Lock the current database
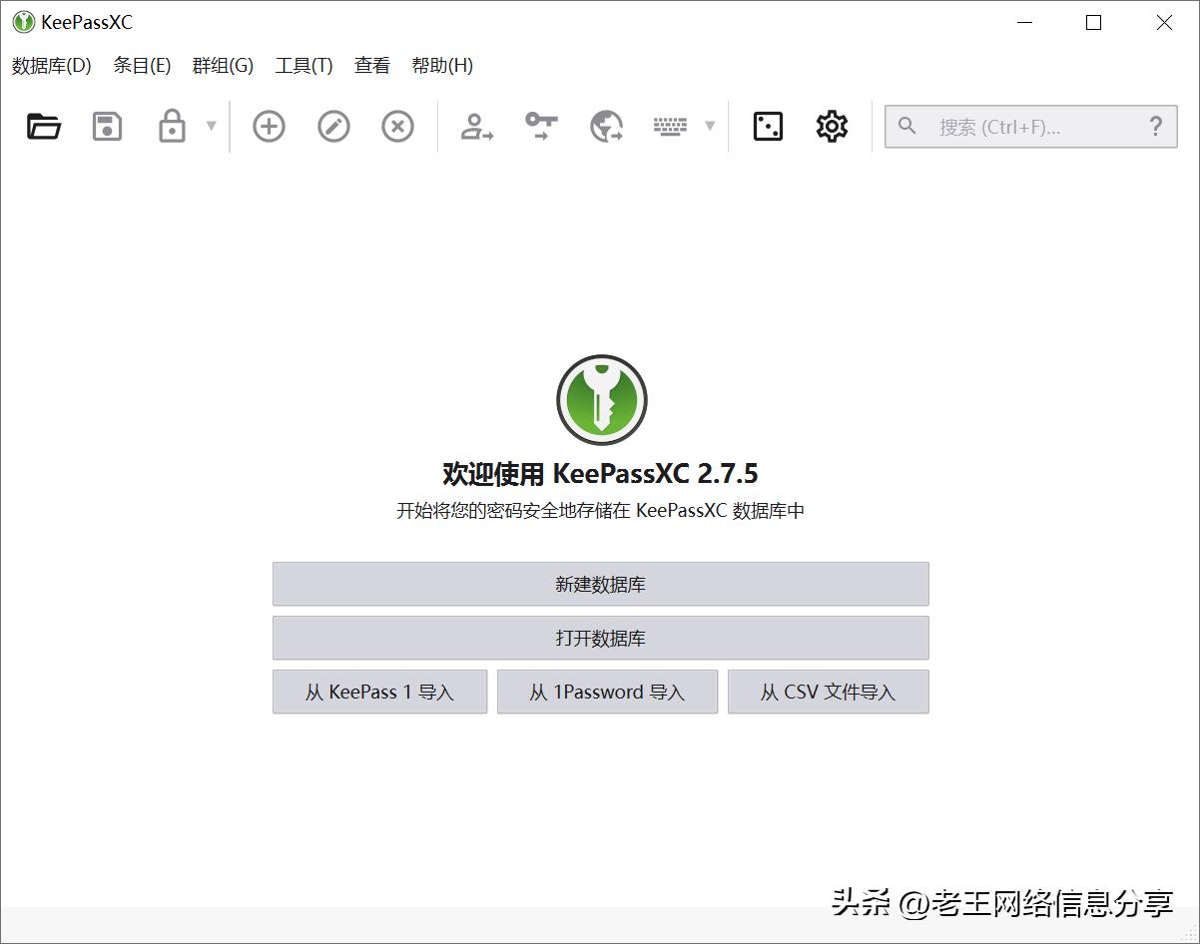The height and width of the screenshot is (944, 1200). click(172, 126)
